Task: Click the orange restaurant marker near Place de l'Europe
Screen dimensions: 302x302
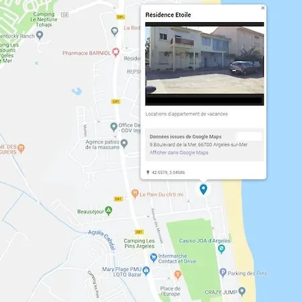Action: click(x=178, y=274)
